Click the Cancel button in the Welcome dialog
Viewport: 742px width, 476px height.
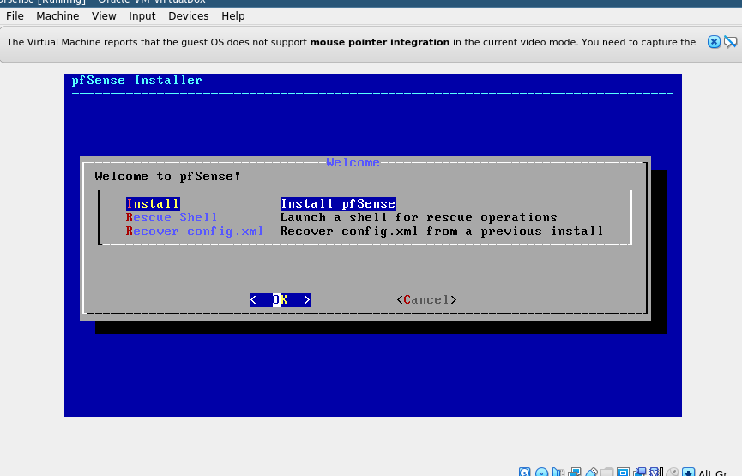(x=427, y=300)
